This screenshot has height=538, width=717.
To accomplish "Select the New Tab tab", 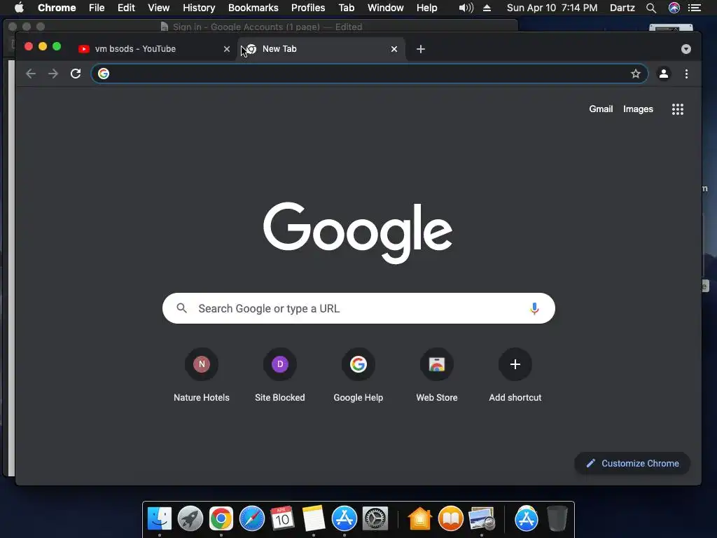I will [321, 49].
